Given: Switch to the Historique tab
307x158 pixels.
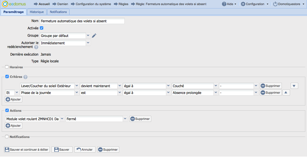Looking at the screenshot, I should pos(37,12).
